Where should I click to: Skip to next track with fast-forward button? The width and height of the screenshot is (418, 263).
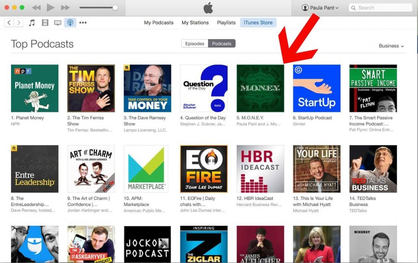point(65,7)
